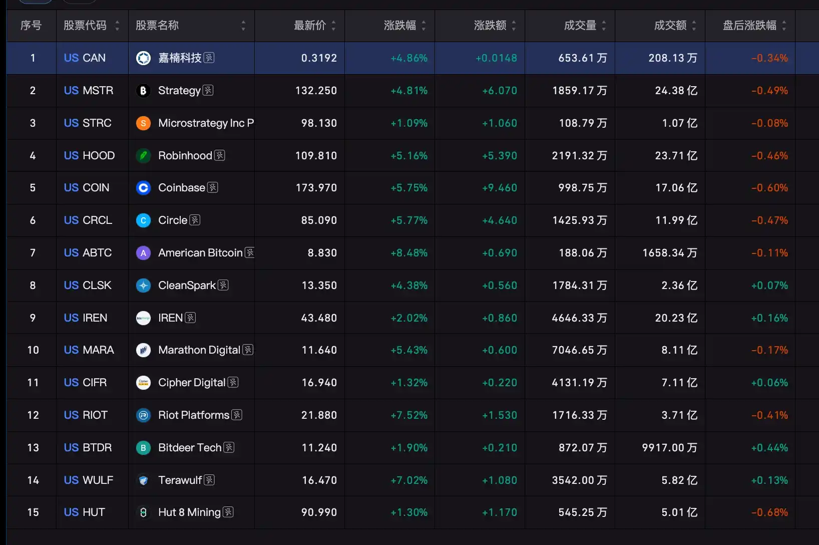Click the Coinbase logo icon
Viewport: 819px width, 545px height.
143,188
